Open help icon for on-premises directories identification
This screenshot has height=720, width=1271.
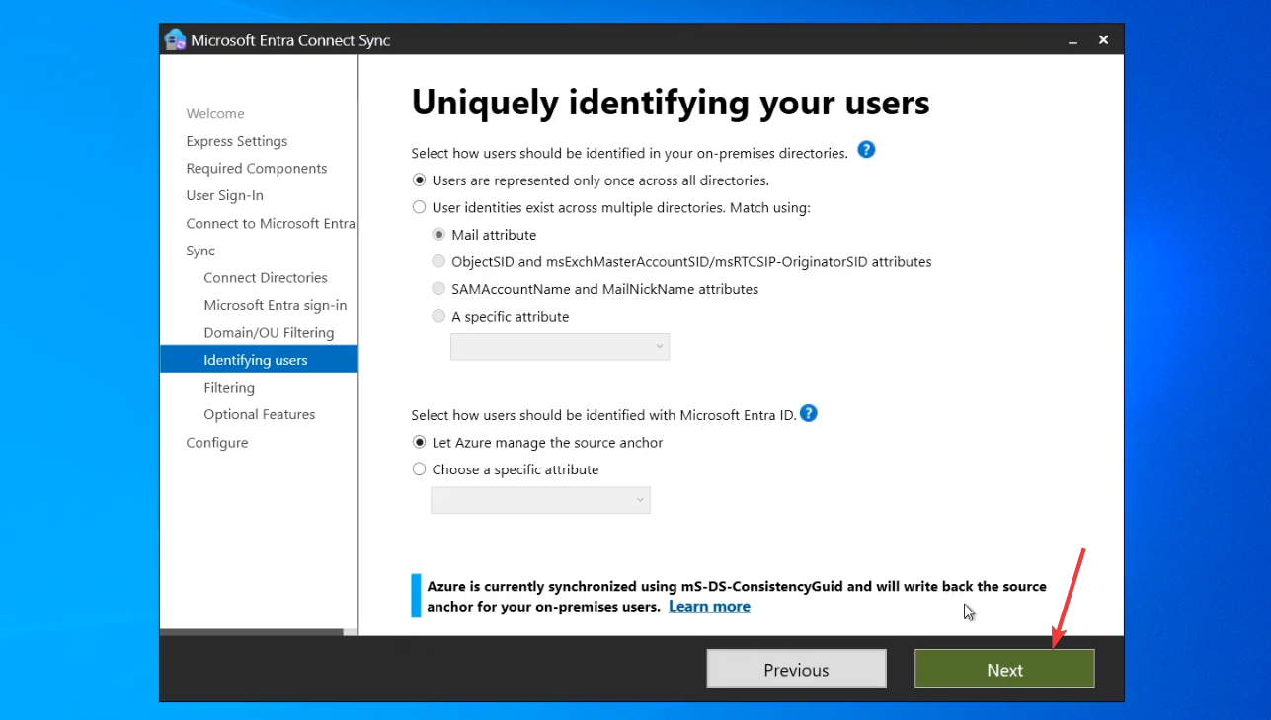pos(866,150)
